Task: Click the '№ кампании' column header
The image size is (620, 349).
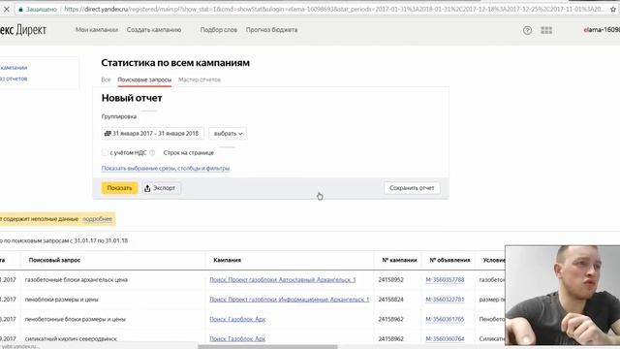Action: point(399,261)
